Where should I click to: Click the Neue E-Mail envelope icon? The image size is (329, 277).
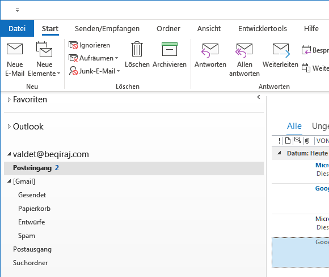[15, 49]
